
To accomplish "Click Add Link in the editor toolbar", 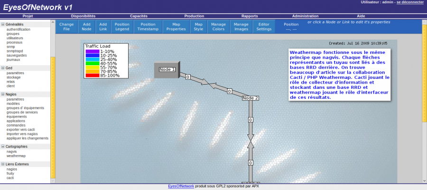I will 103,26.
